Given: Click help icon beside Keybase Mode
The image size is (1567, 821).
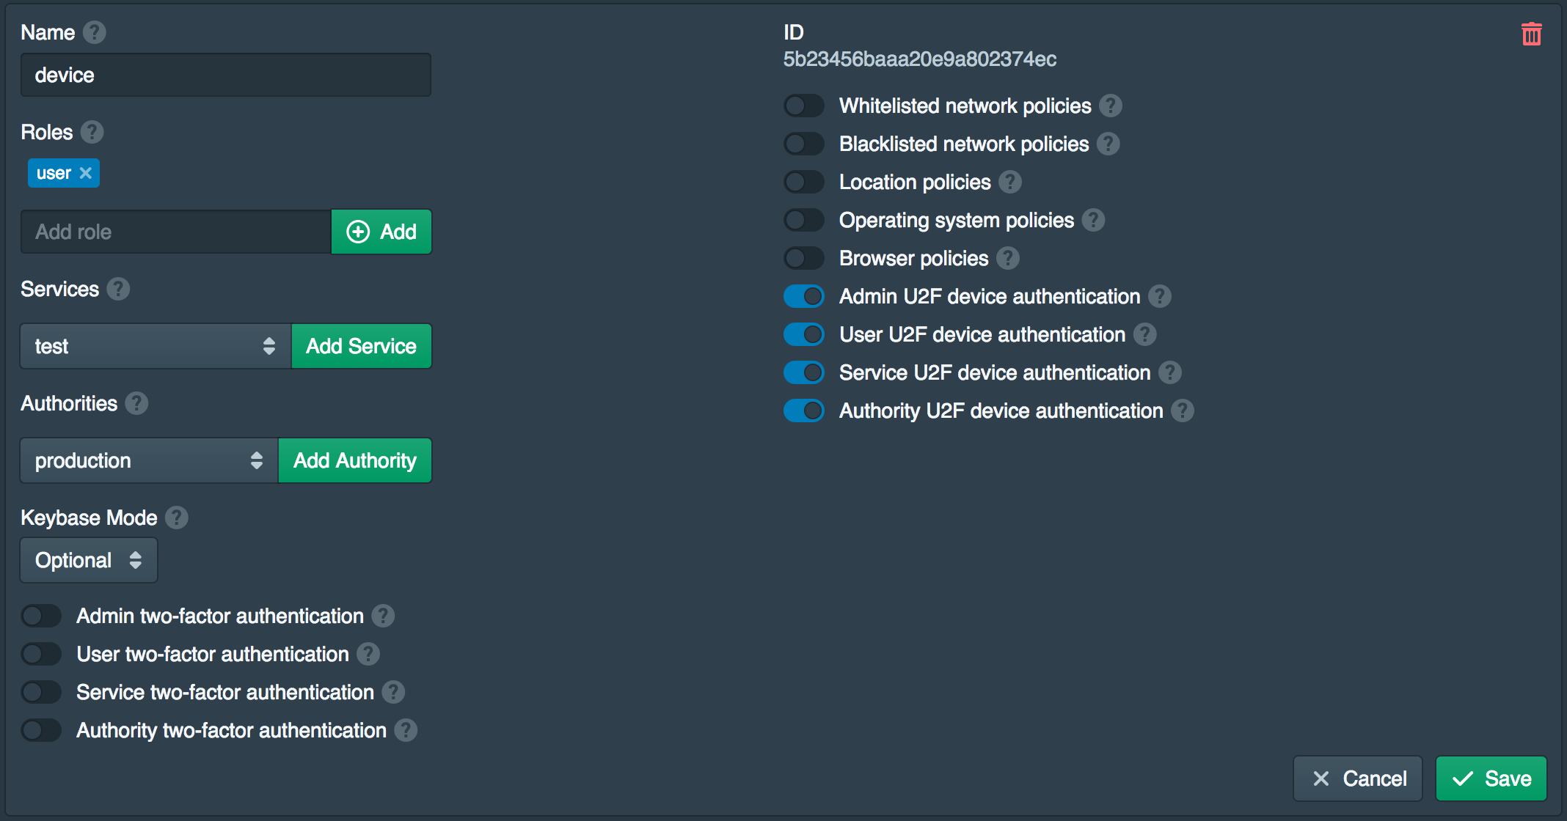Looking at the screenshot, I should click(177, 518).
